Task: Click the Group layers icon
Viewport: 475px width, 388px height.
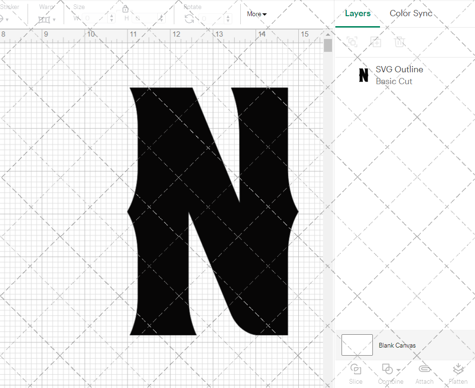Action: click(352, 42)
